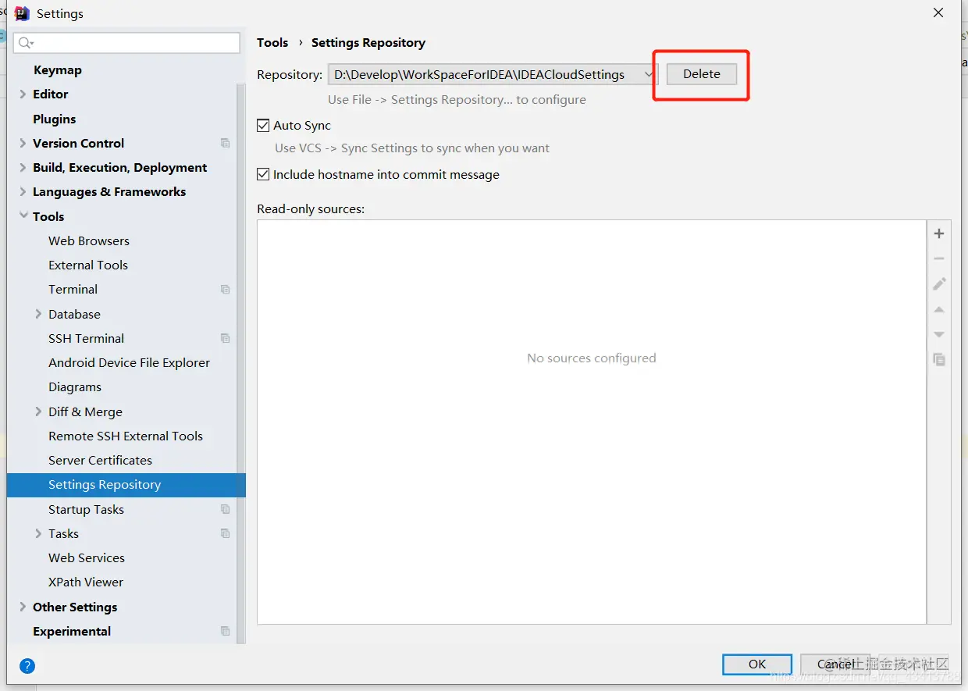The image size is (968, 691).
Task: Click the Cancel button
Action: pos(835,664)
